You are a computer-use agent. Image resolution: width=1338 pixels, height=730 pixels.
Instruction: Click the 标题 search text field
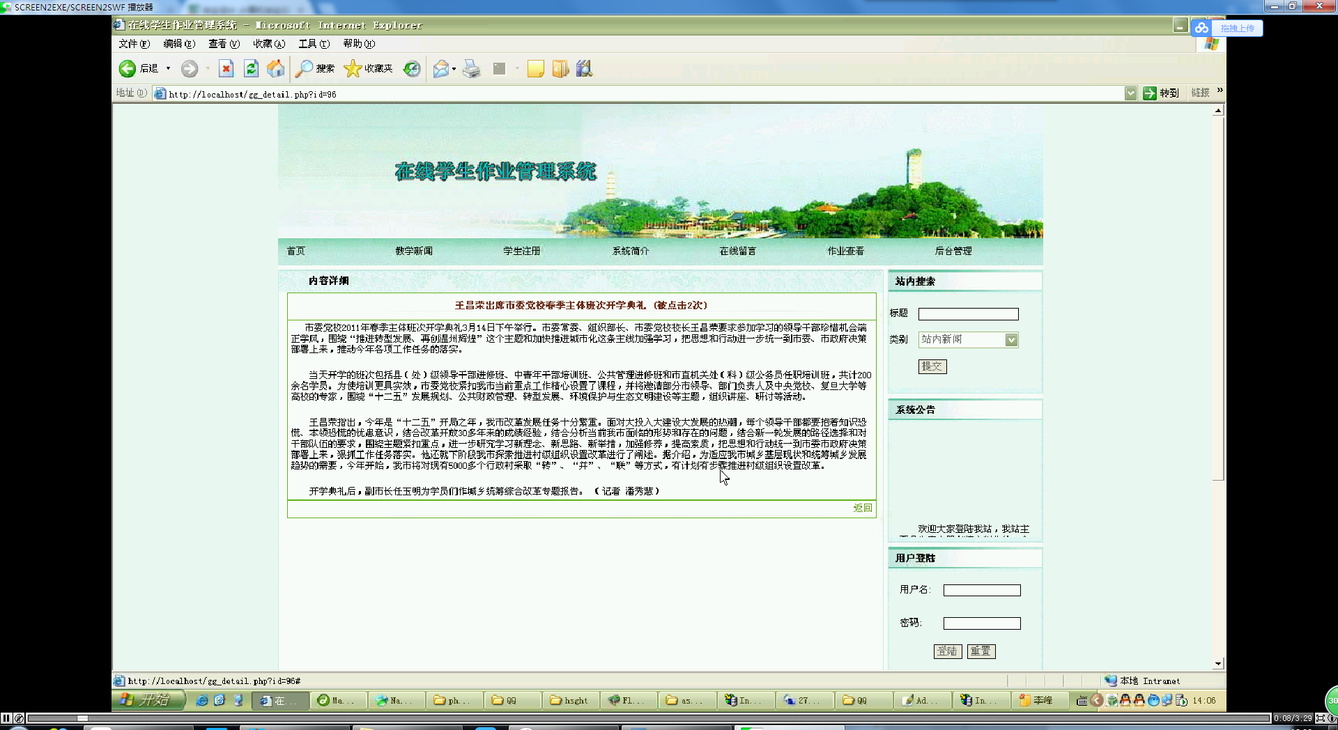tap(968, 314)
